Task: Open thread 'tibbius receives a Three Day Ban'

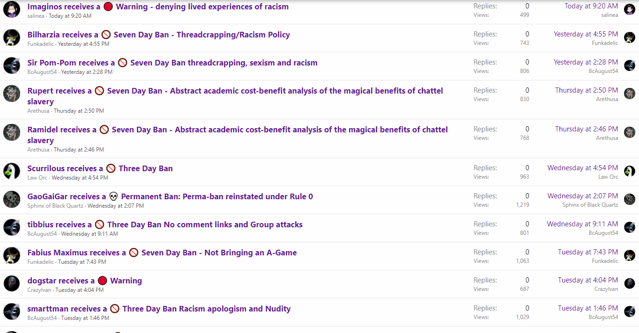Action: point(165,224)
